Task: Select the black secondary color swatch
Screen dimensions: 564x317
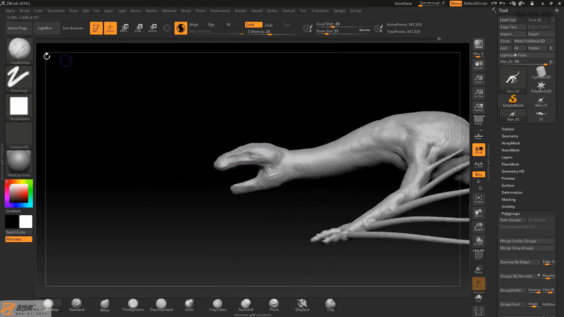Action: 12,222
